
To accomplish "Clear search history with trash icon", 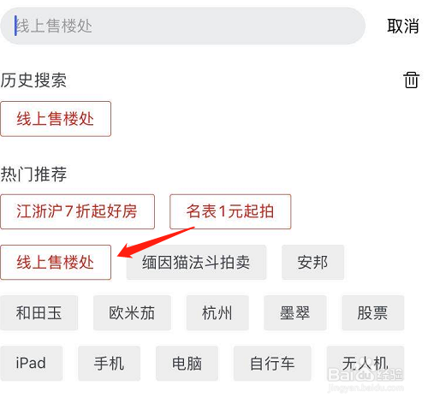I will pos(411,80).
